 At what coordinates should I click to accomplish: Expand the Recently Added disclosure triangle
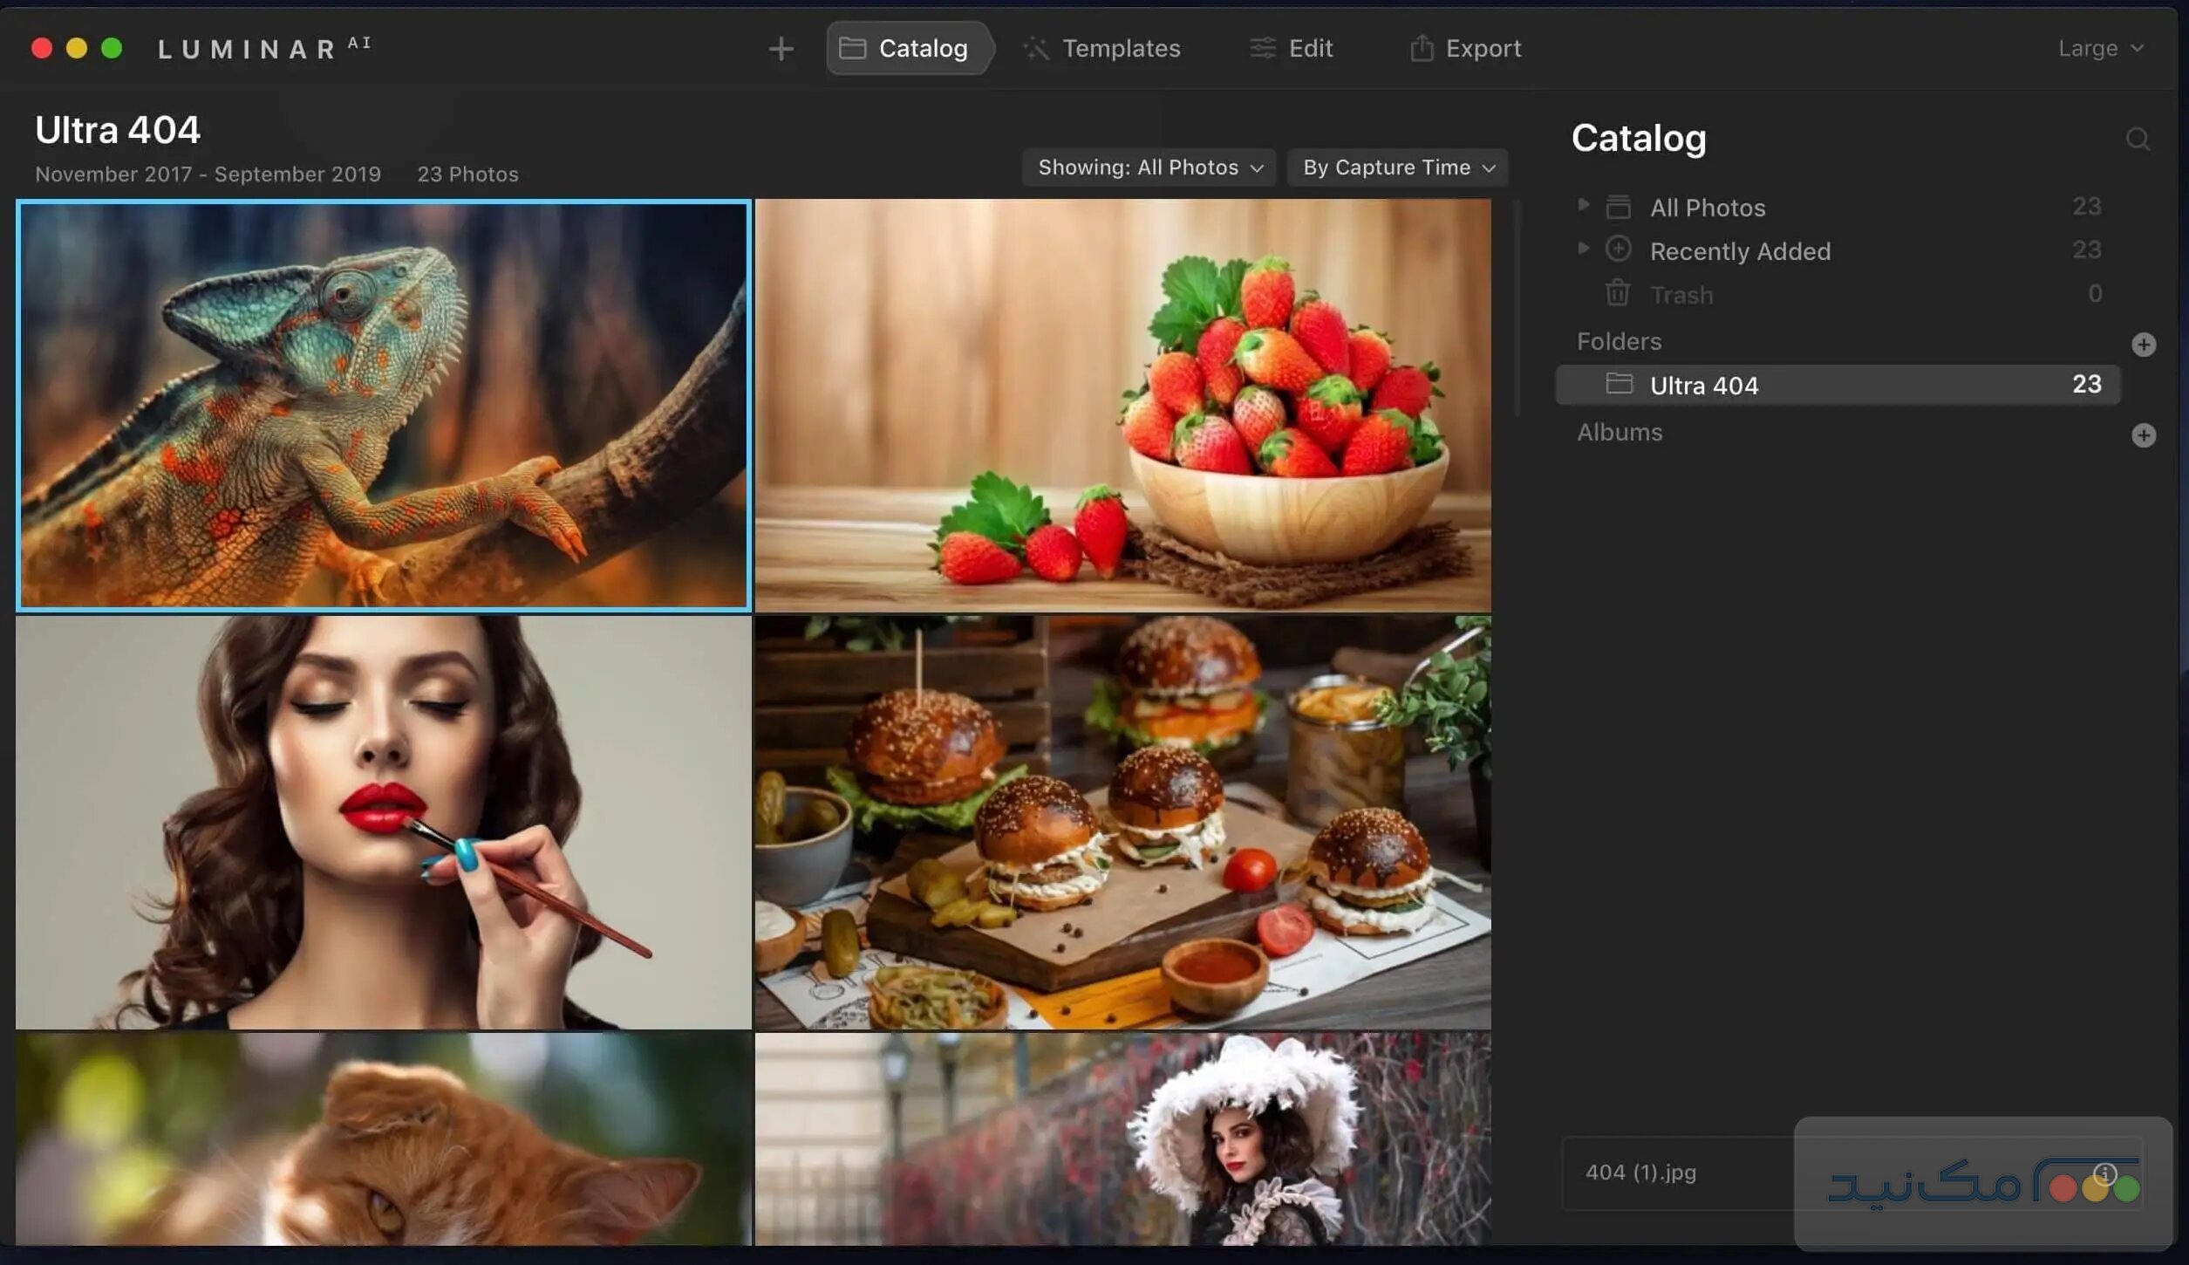click(1583, 249)
